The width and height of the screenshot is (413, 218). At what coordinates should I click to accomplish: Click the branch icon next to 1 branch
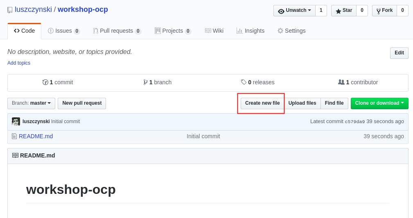(x=145, y=82)
